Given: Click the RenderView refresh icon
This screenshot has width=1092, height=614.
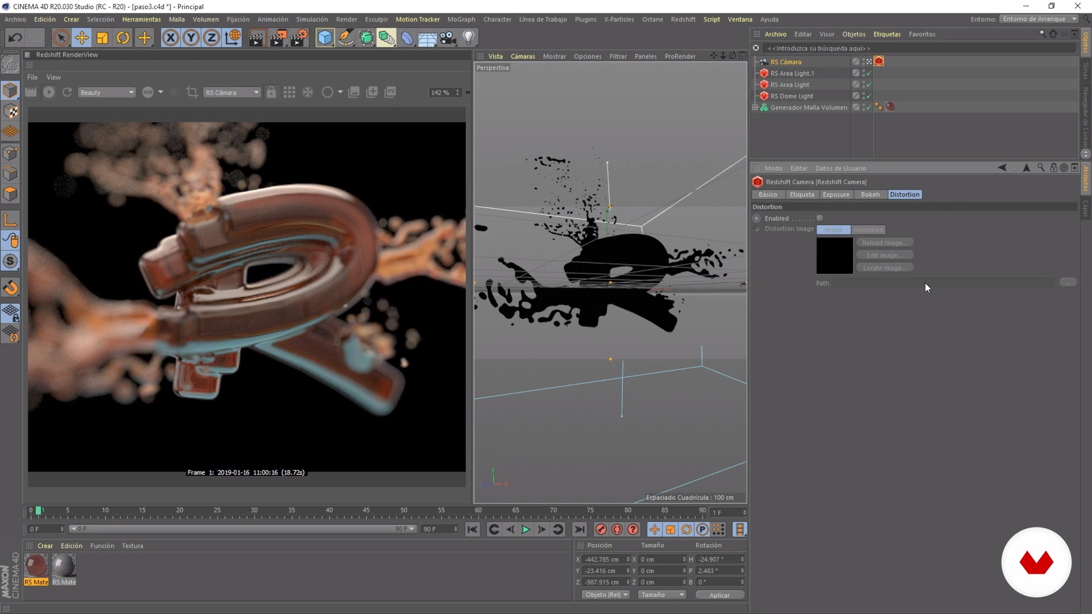Looking at the screenshot, I should [x=67, y=92].
